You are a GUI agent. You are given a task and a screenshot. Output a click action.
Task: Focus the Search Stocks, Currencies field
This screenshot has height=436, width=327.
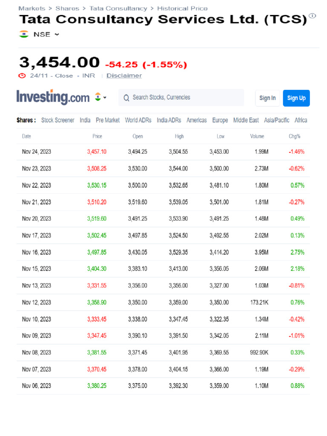tap(183, 98)
